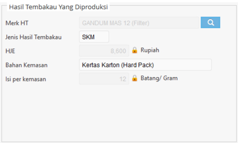
Task: Click blank space right of Batang/ Gram
Action: pos(207,79)
